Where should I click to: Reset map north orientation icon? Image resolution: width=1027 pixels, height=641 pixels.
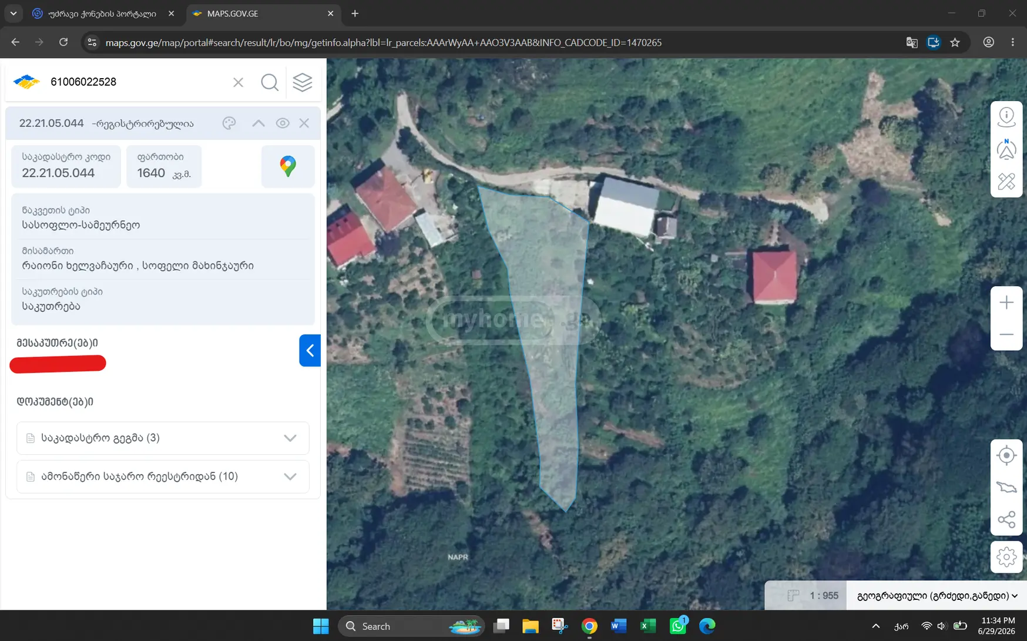point(1006,149)
